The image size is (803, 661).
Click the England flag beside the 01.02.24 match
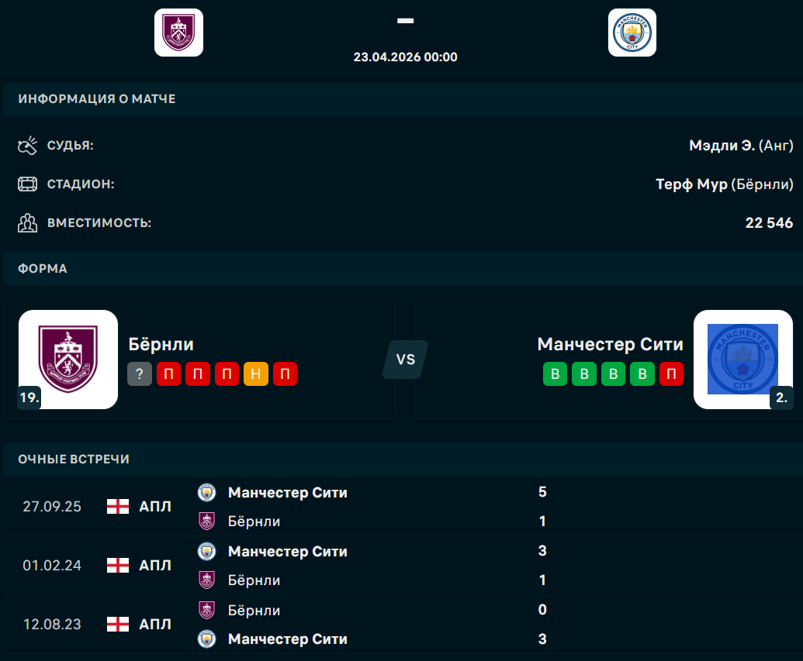(117, 566)
